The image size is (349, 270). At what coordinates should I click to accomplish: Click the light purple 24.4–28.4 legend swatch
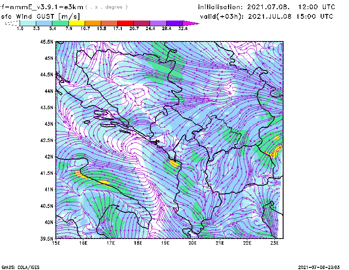point(158,23)
